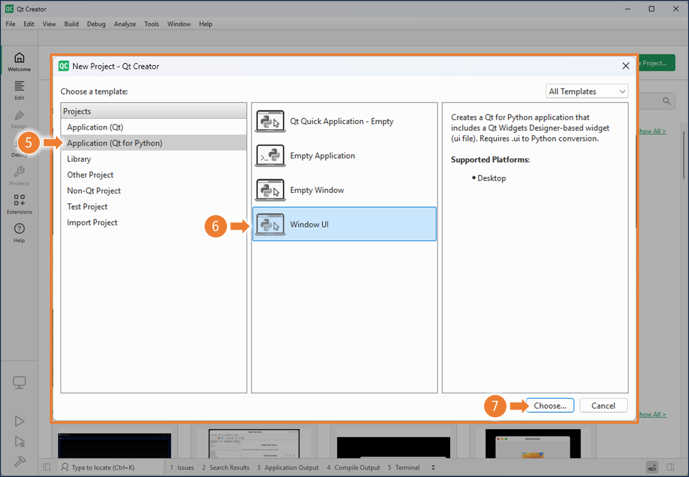Click the upper Show All link
The height and width of the screenshot is (477, 689).
pyautogui.click(x=652, y=131)
